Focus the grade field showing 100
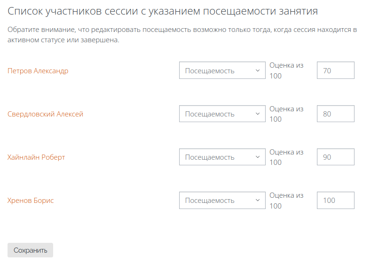Screen dimensions: 371x271 (x=336, y=201)
